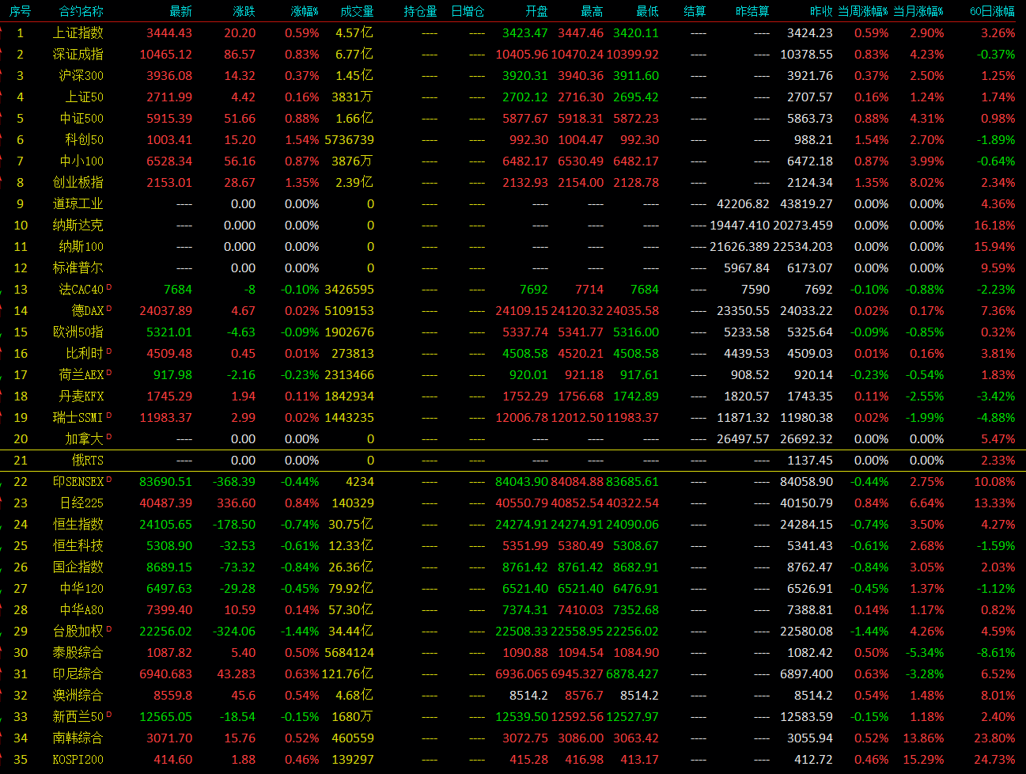Select the 上证指数 row name
The height and width of the screenshot is (774, 1026).
click(x=78, y=33)
